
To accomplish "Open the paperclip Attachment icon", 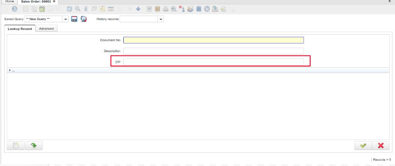I will point(86,9).
